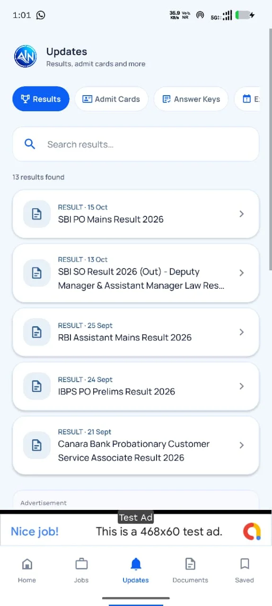Viewport: 272px width, 606px height.
Task: Click the 'RESULT · 13 Oct' label
Action: point(83,259)
